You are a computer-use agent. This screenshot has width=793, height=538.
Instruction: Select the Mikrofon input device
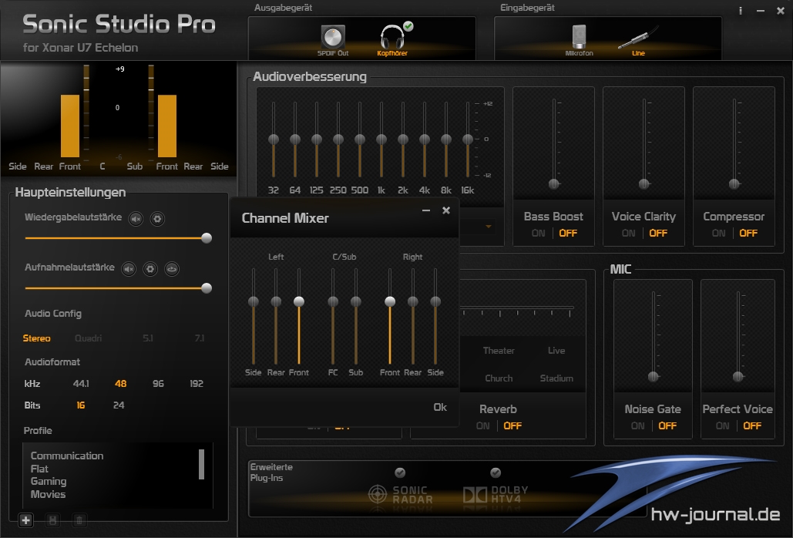pos(579,39)
